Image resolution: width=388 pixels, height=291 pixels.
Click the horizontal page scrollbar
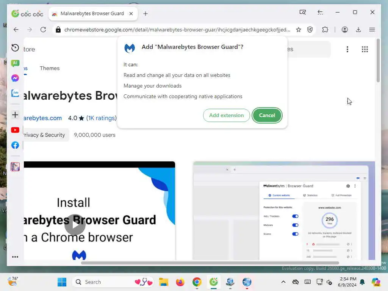pyautogui.click(x=210, y=263)
